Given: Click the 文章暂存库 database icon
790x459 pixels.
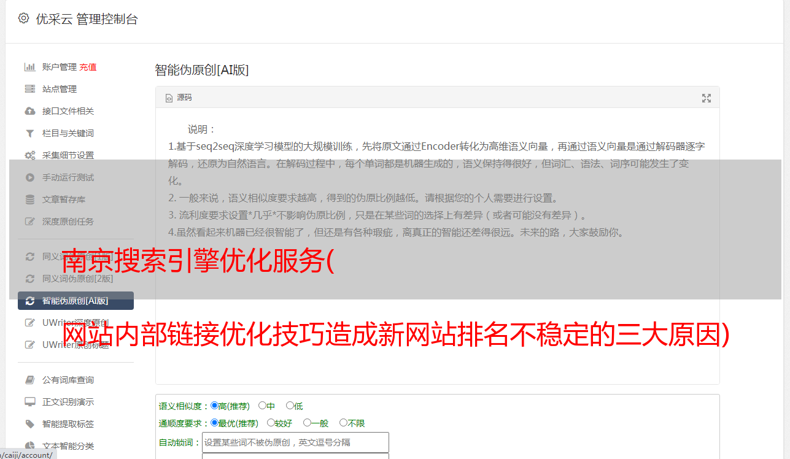Looking at the screenshot, I should [29, 199].
